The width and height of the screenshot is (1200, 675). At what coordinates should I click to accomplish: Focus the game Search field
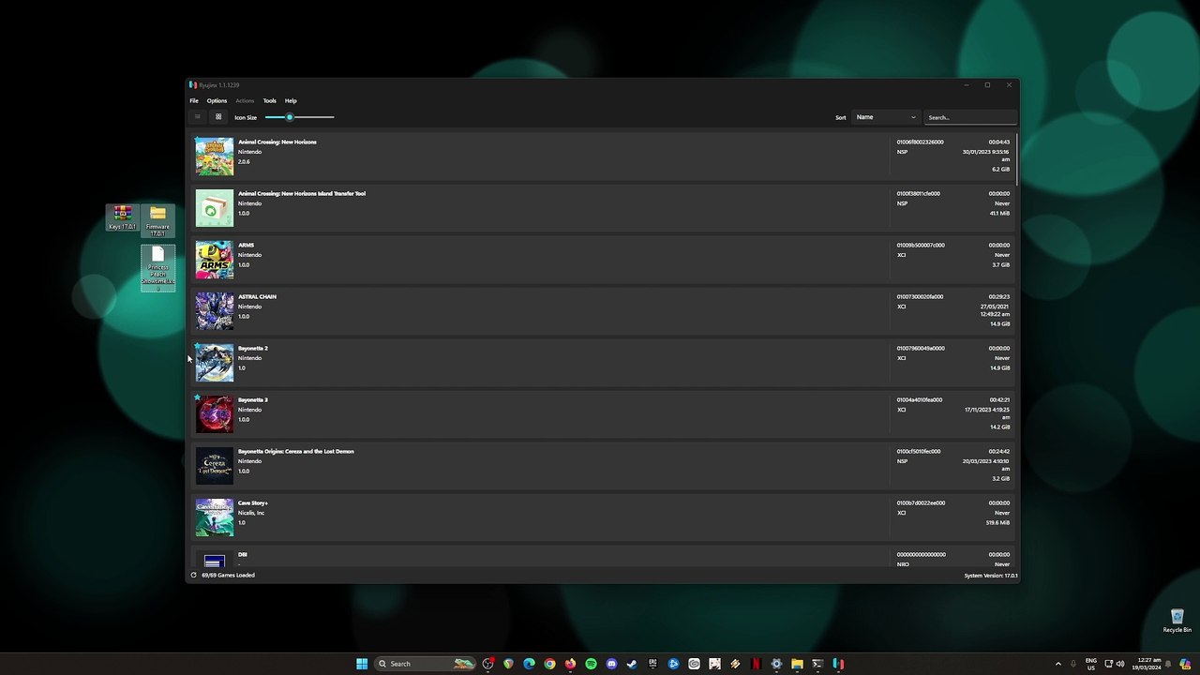(970, 117)
